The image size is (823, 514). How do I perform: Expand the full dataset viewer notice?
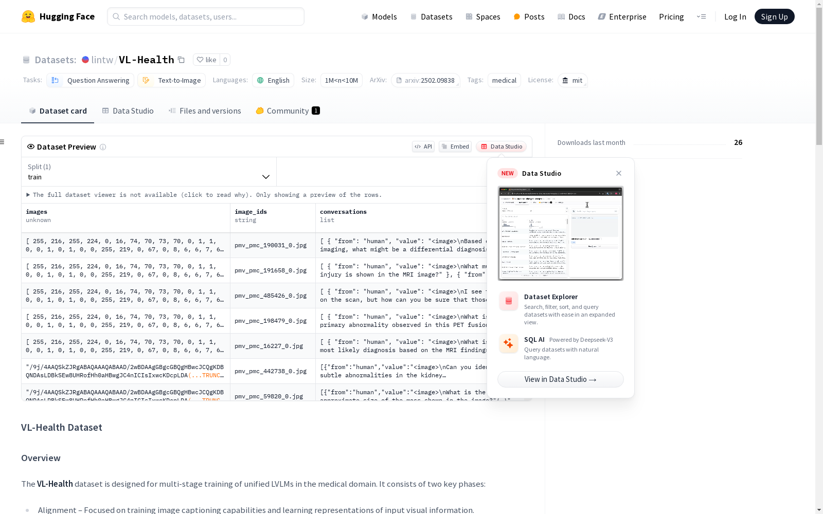(x=204, y=195)
